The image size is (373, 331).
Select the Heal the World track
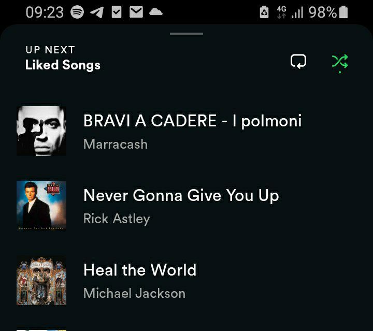pos(187,280)
